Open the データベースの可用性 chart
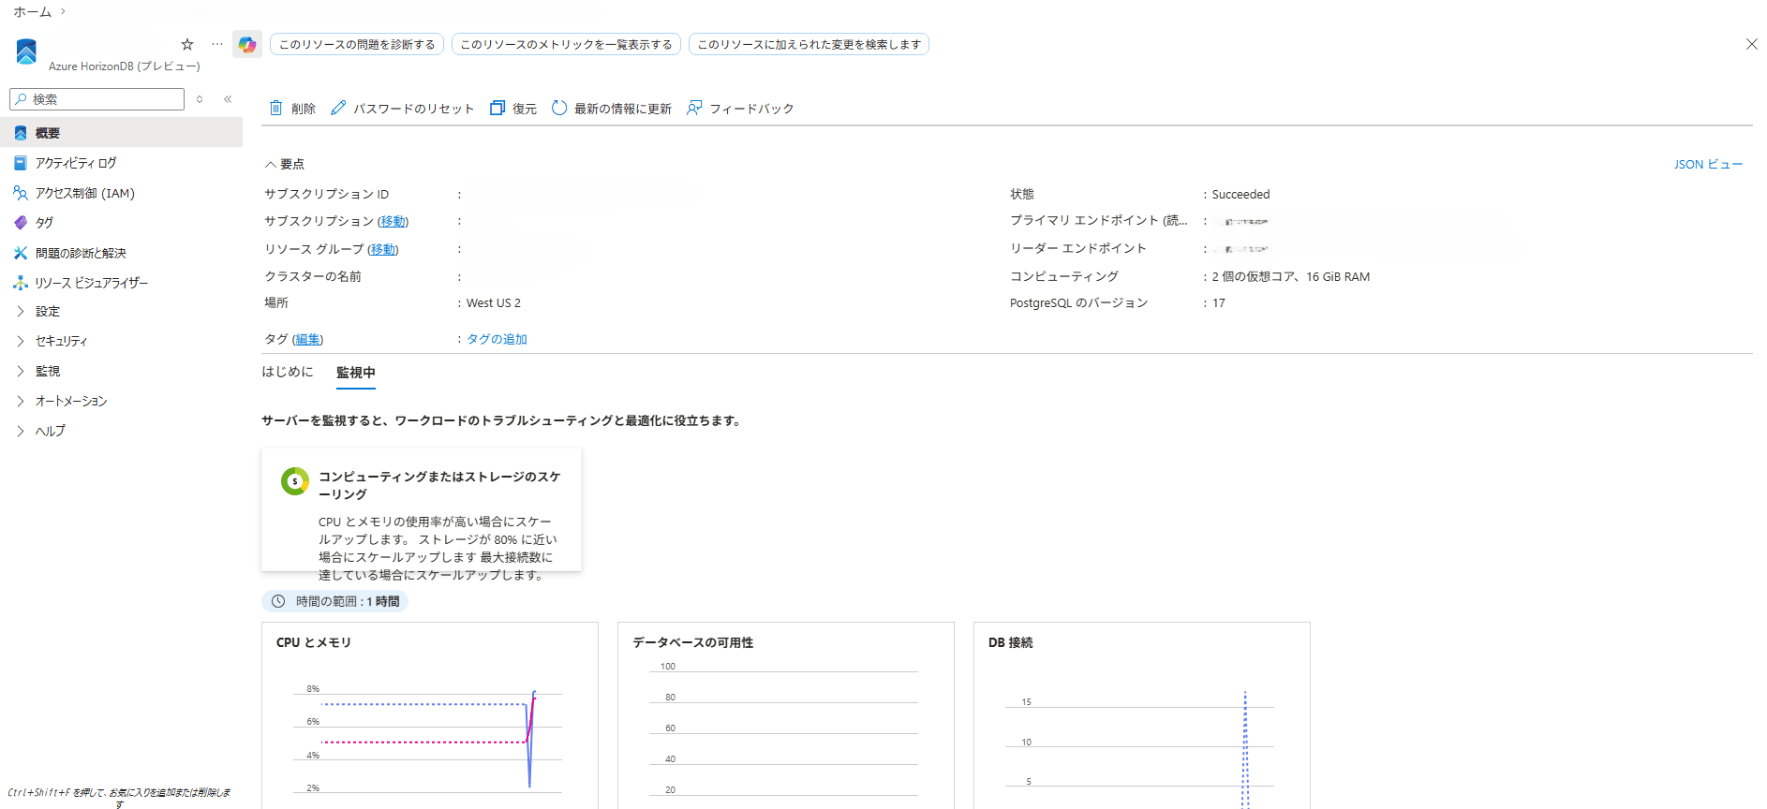 pos(786,715)
